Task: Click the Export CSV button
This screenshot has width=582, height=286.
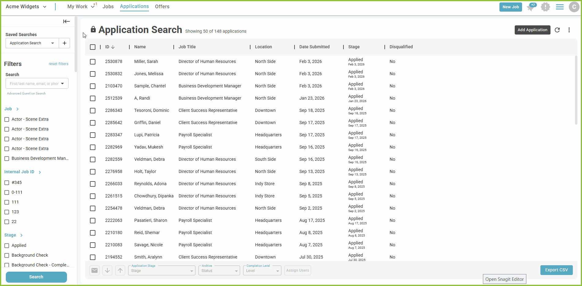Action: point(557,270)
